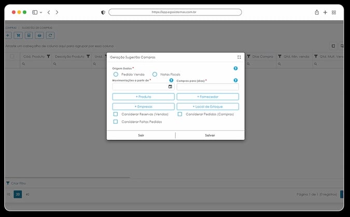Click the calculator toolbar icon

coord(29,35)
